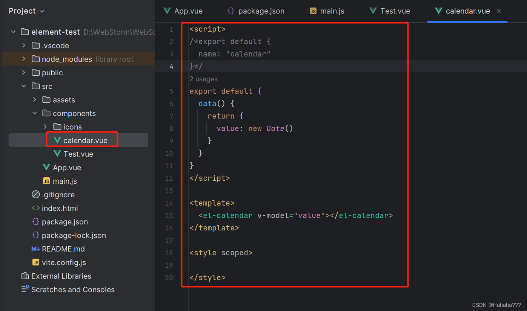527x311 pixels.
Task: Switch to the App.vue tab
Action: 183,11
